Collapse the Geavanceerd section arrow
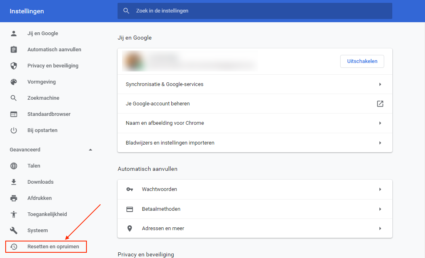The height and width of the screenshot is (258, 425). [x=90, y=150]
